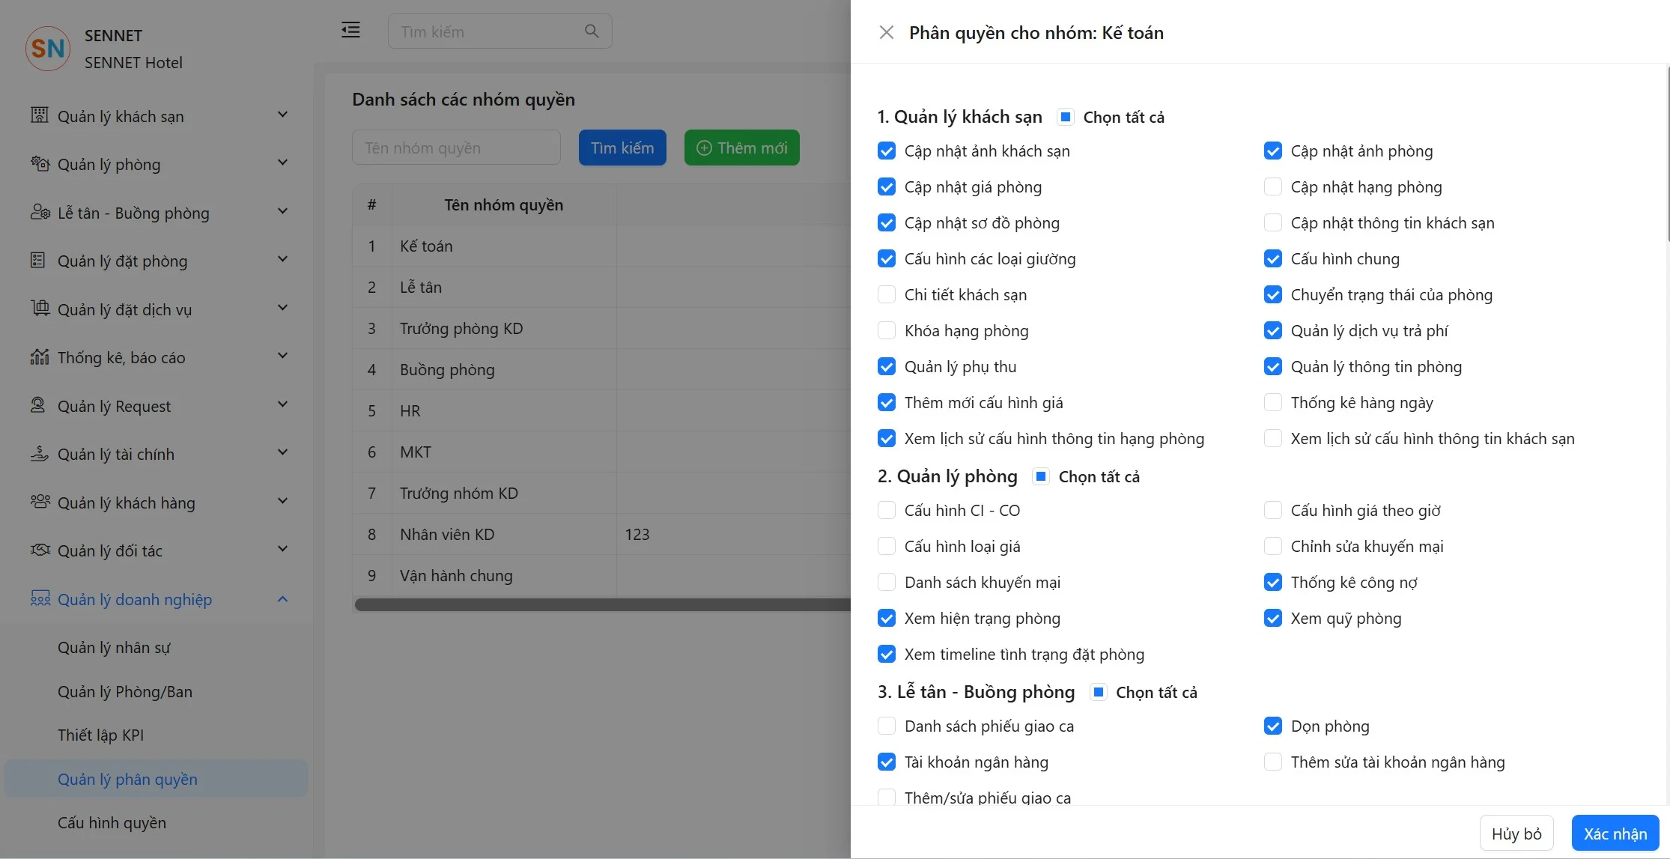
Task: Click the Hủy bỏ button
Action: click(1516, 834)
